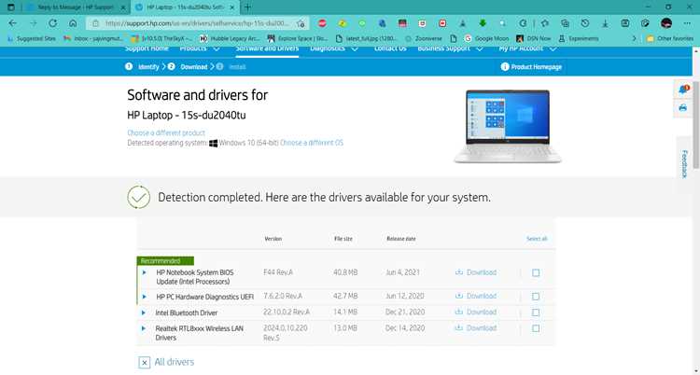
Task: Click download icon for HP PC Hardware Diagnostics
Action: (x=459, y=296)
